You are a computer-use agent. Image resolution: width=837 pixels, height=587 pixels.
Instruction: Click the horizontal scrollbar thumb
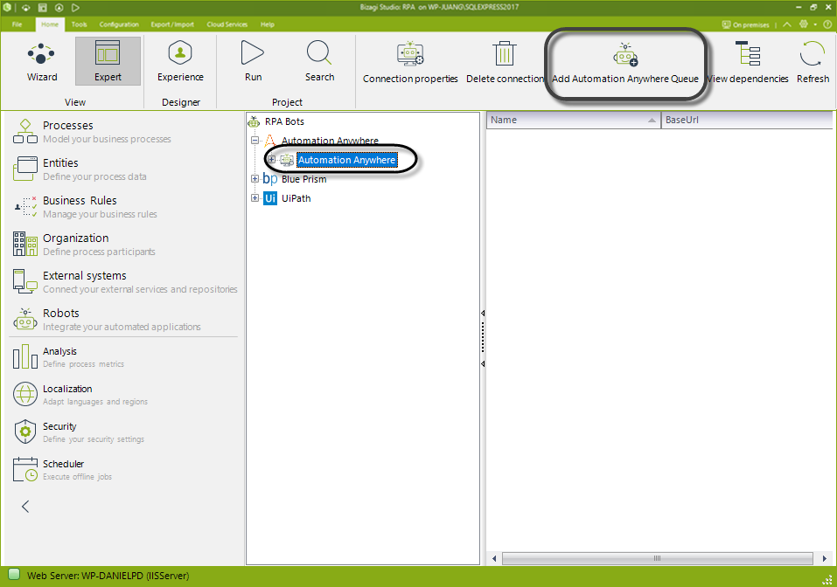pyautogui.click(x=657, y=558)
